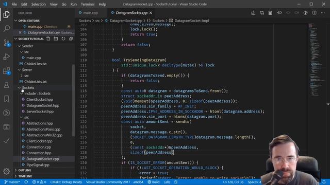
Task: Click line number 110 in gutter
Action: coord(84,60)
